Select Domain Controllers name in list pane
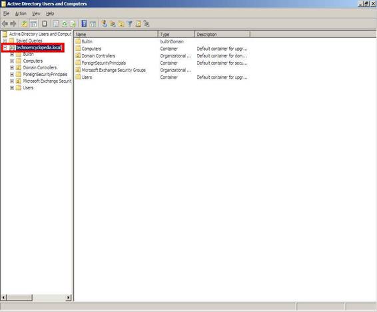The height and width of the screenshot is (312, 377). click(99, 56)
